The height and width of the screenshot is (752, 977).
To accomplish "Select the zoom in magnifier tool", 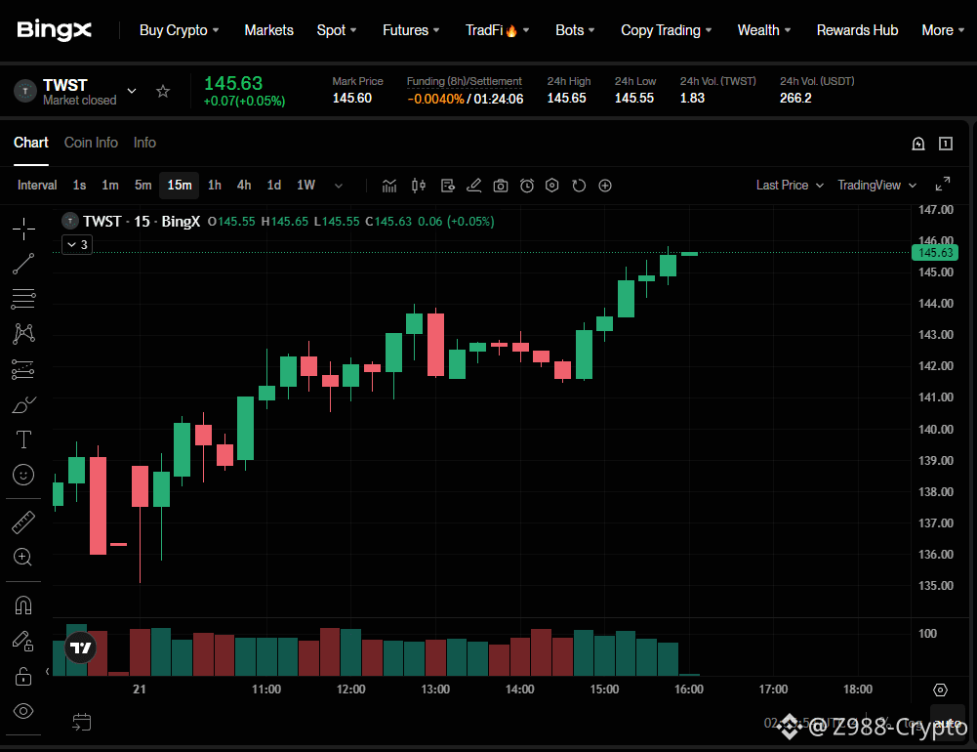I will [23, 557].
